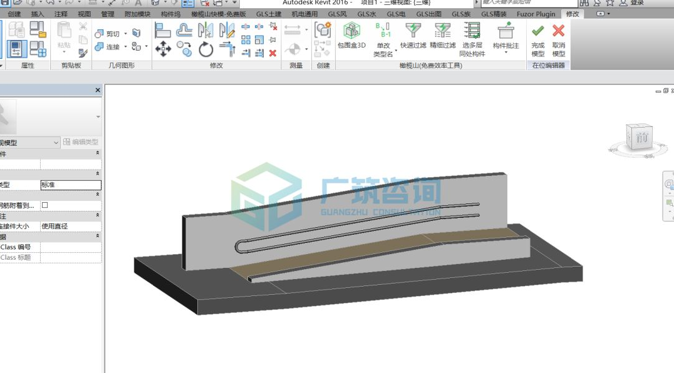Select Trim/Extend to Corner tool
Screen dimensions: 674x373
click(x=227, y=49)
